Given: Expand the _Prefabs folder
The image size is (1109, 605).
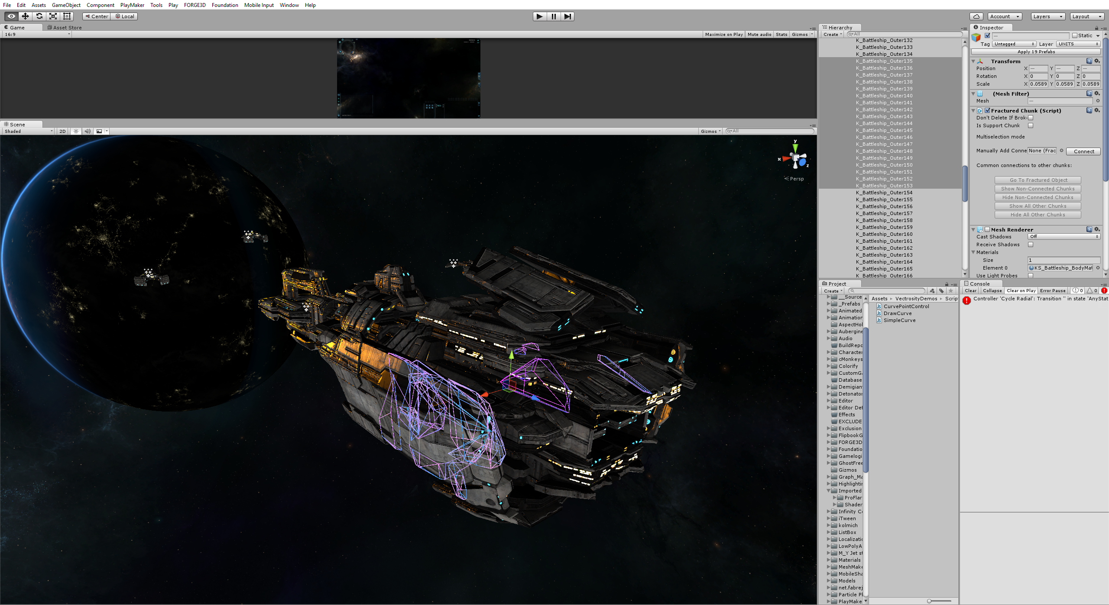Looking at the screenshot, I should 828,304.
